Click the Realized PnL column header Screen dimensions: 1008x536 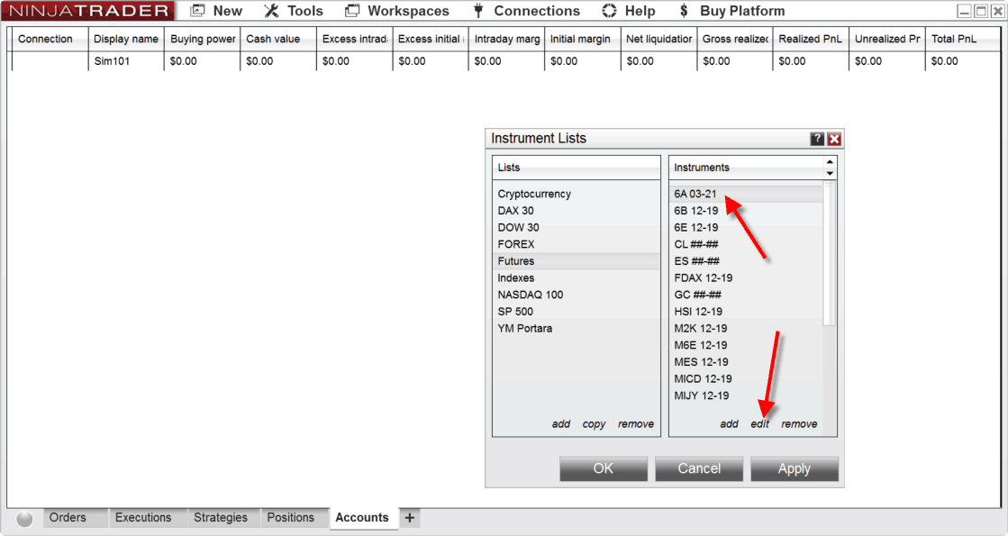coord(810,39)
